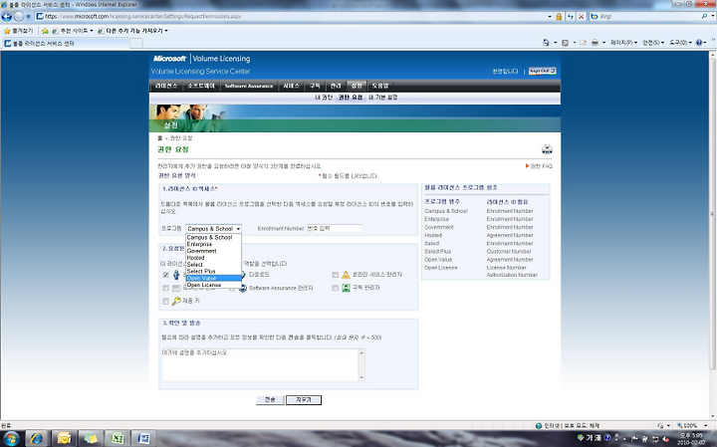Uncheck the checked role checkbox with user icon
The image size is (717, 447).
(x=165, y=275)
